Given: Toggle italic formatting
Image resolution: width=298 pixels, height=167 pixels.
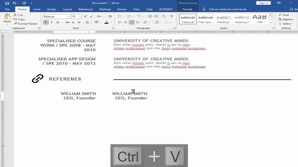Looking at the screenshot, I should (52, 22).
